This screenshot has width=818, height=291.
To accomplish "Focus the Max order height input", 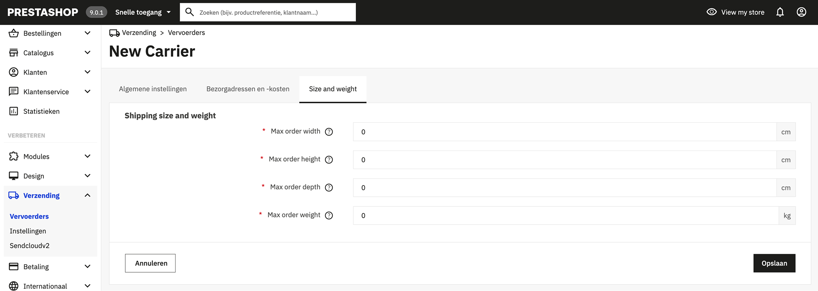I will tap(565, 160).
